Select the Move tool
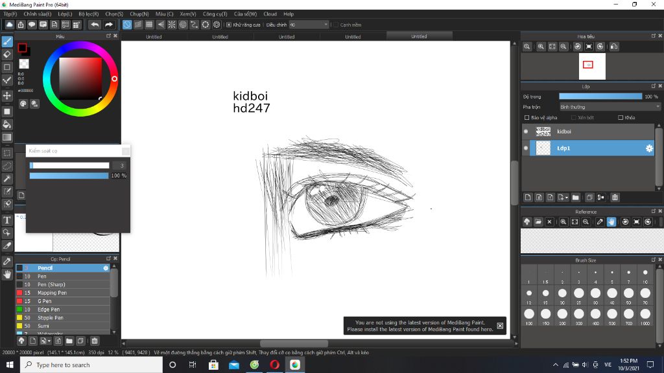This screenshot has width=664, height=373. coord(7,96)
